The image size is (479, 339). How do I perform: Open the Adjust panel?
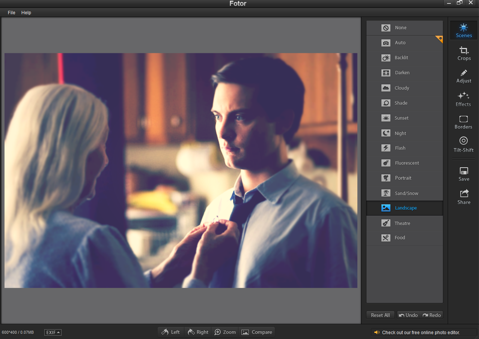463,76
